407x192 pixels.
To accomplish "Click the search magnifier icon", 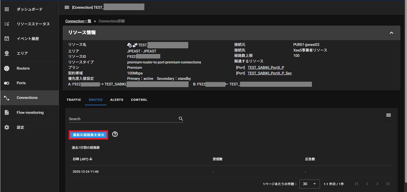I will (x=181, y=119).
